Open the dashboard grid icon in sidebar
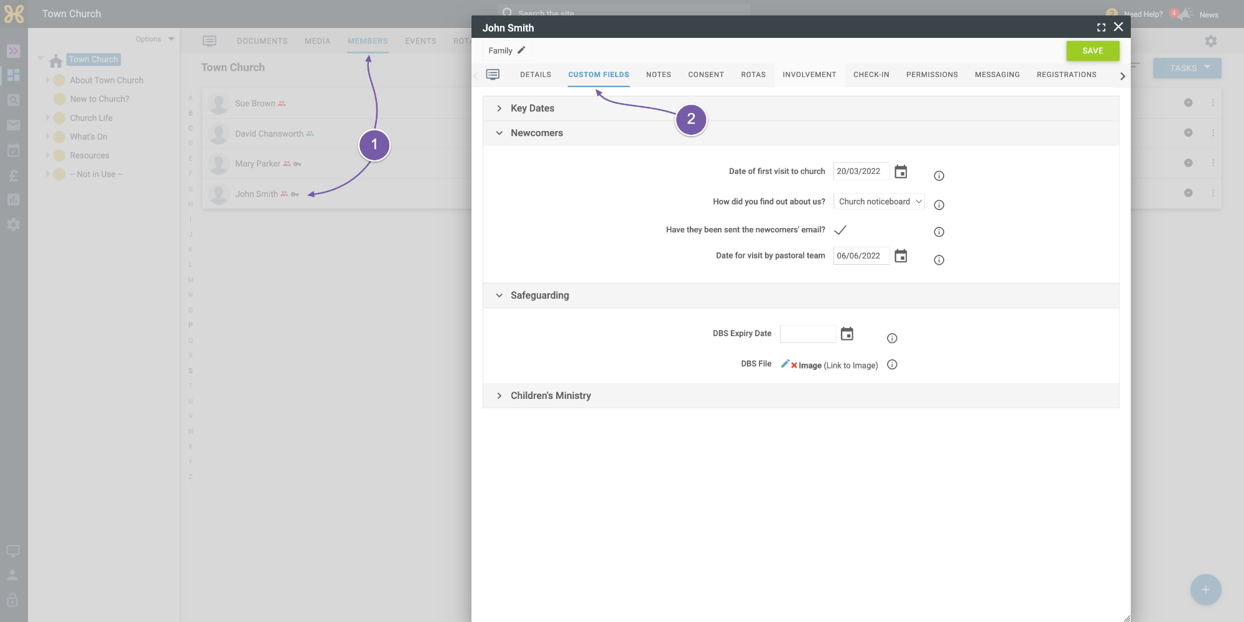The image size is (1244, 622). 13,75
